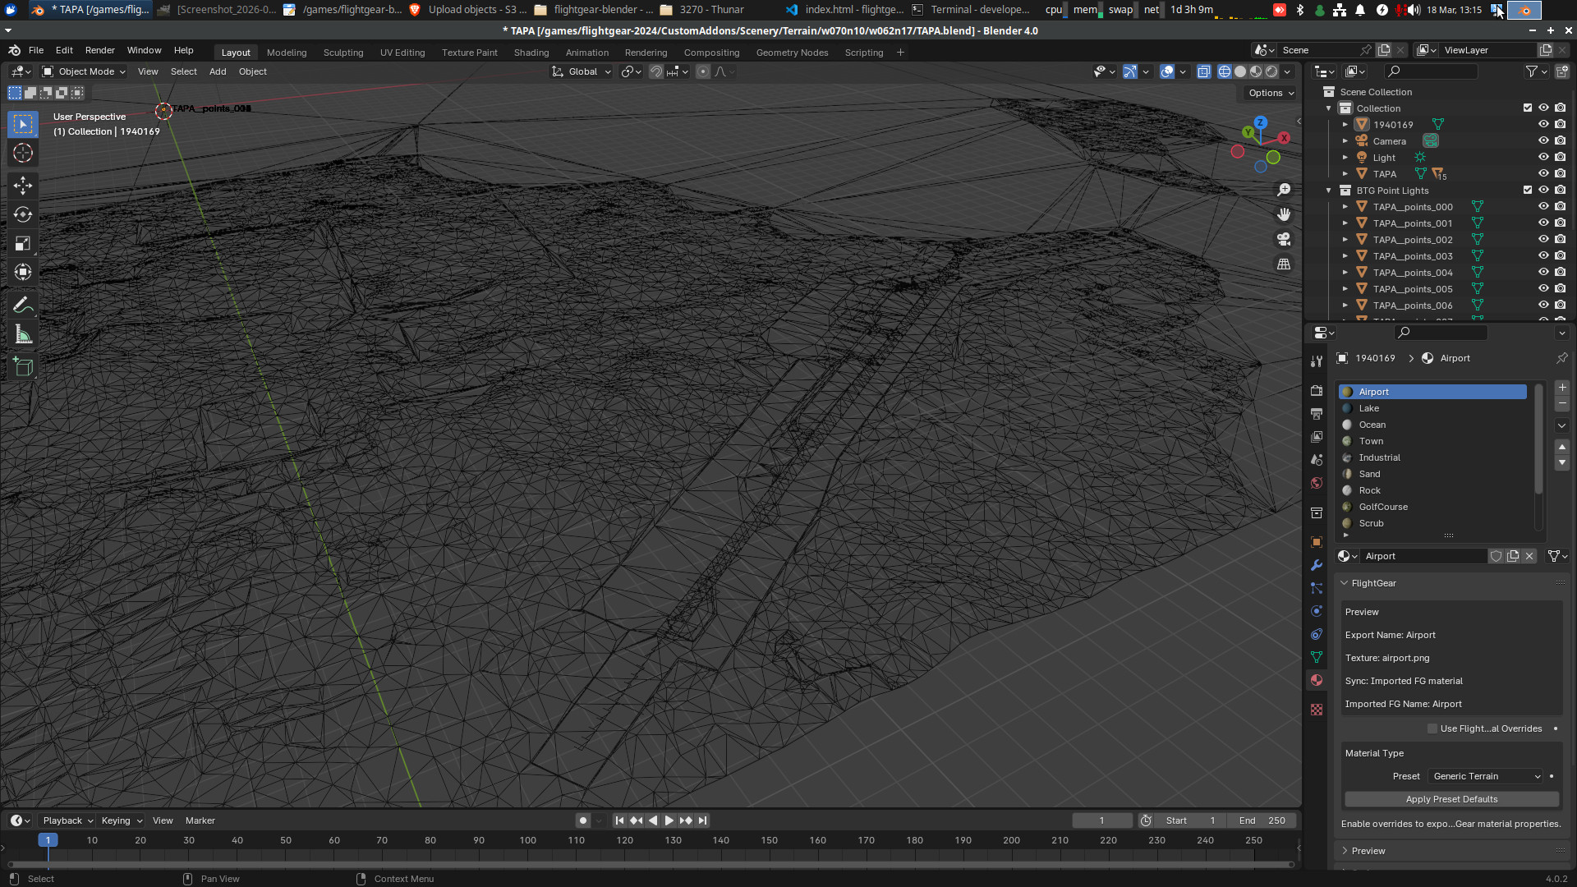Click the zoom magnifier icon in the viewport

(1284, 190)
